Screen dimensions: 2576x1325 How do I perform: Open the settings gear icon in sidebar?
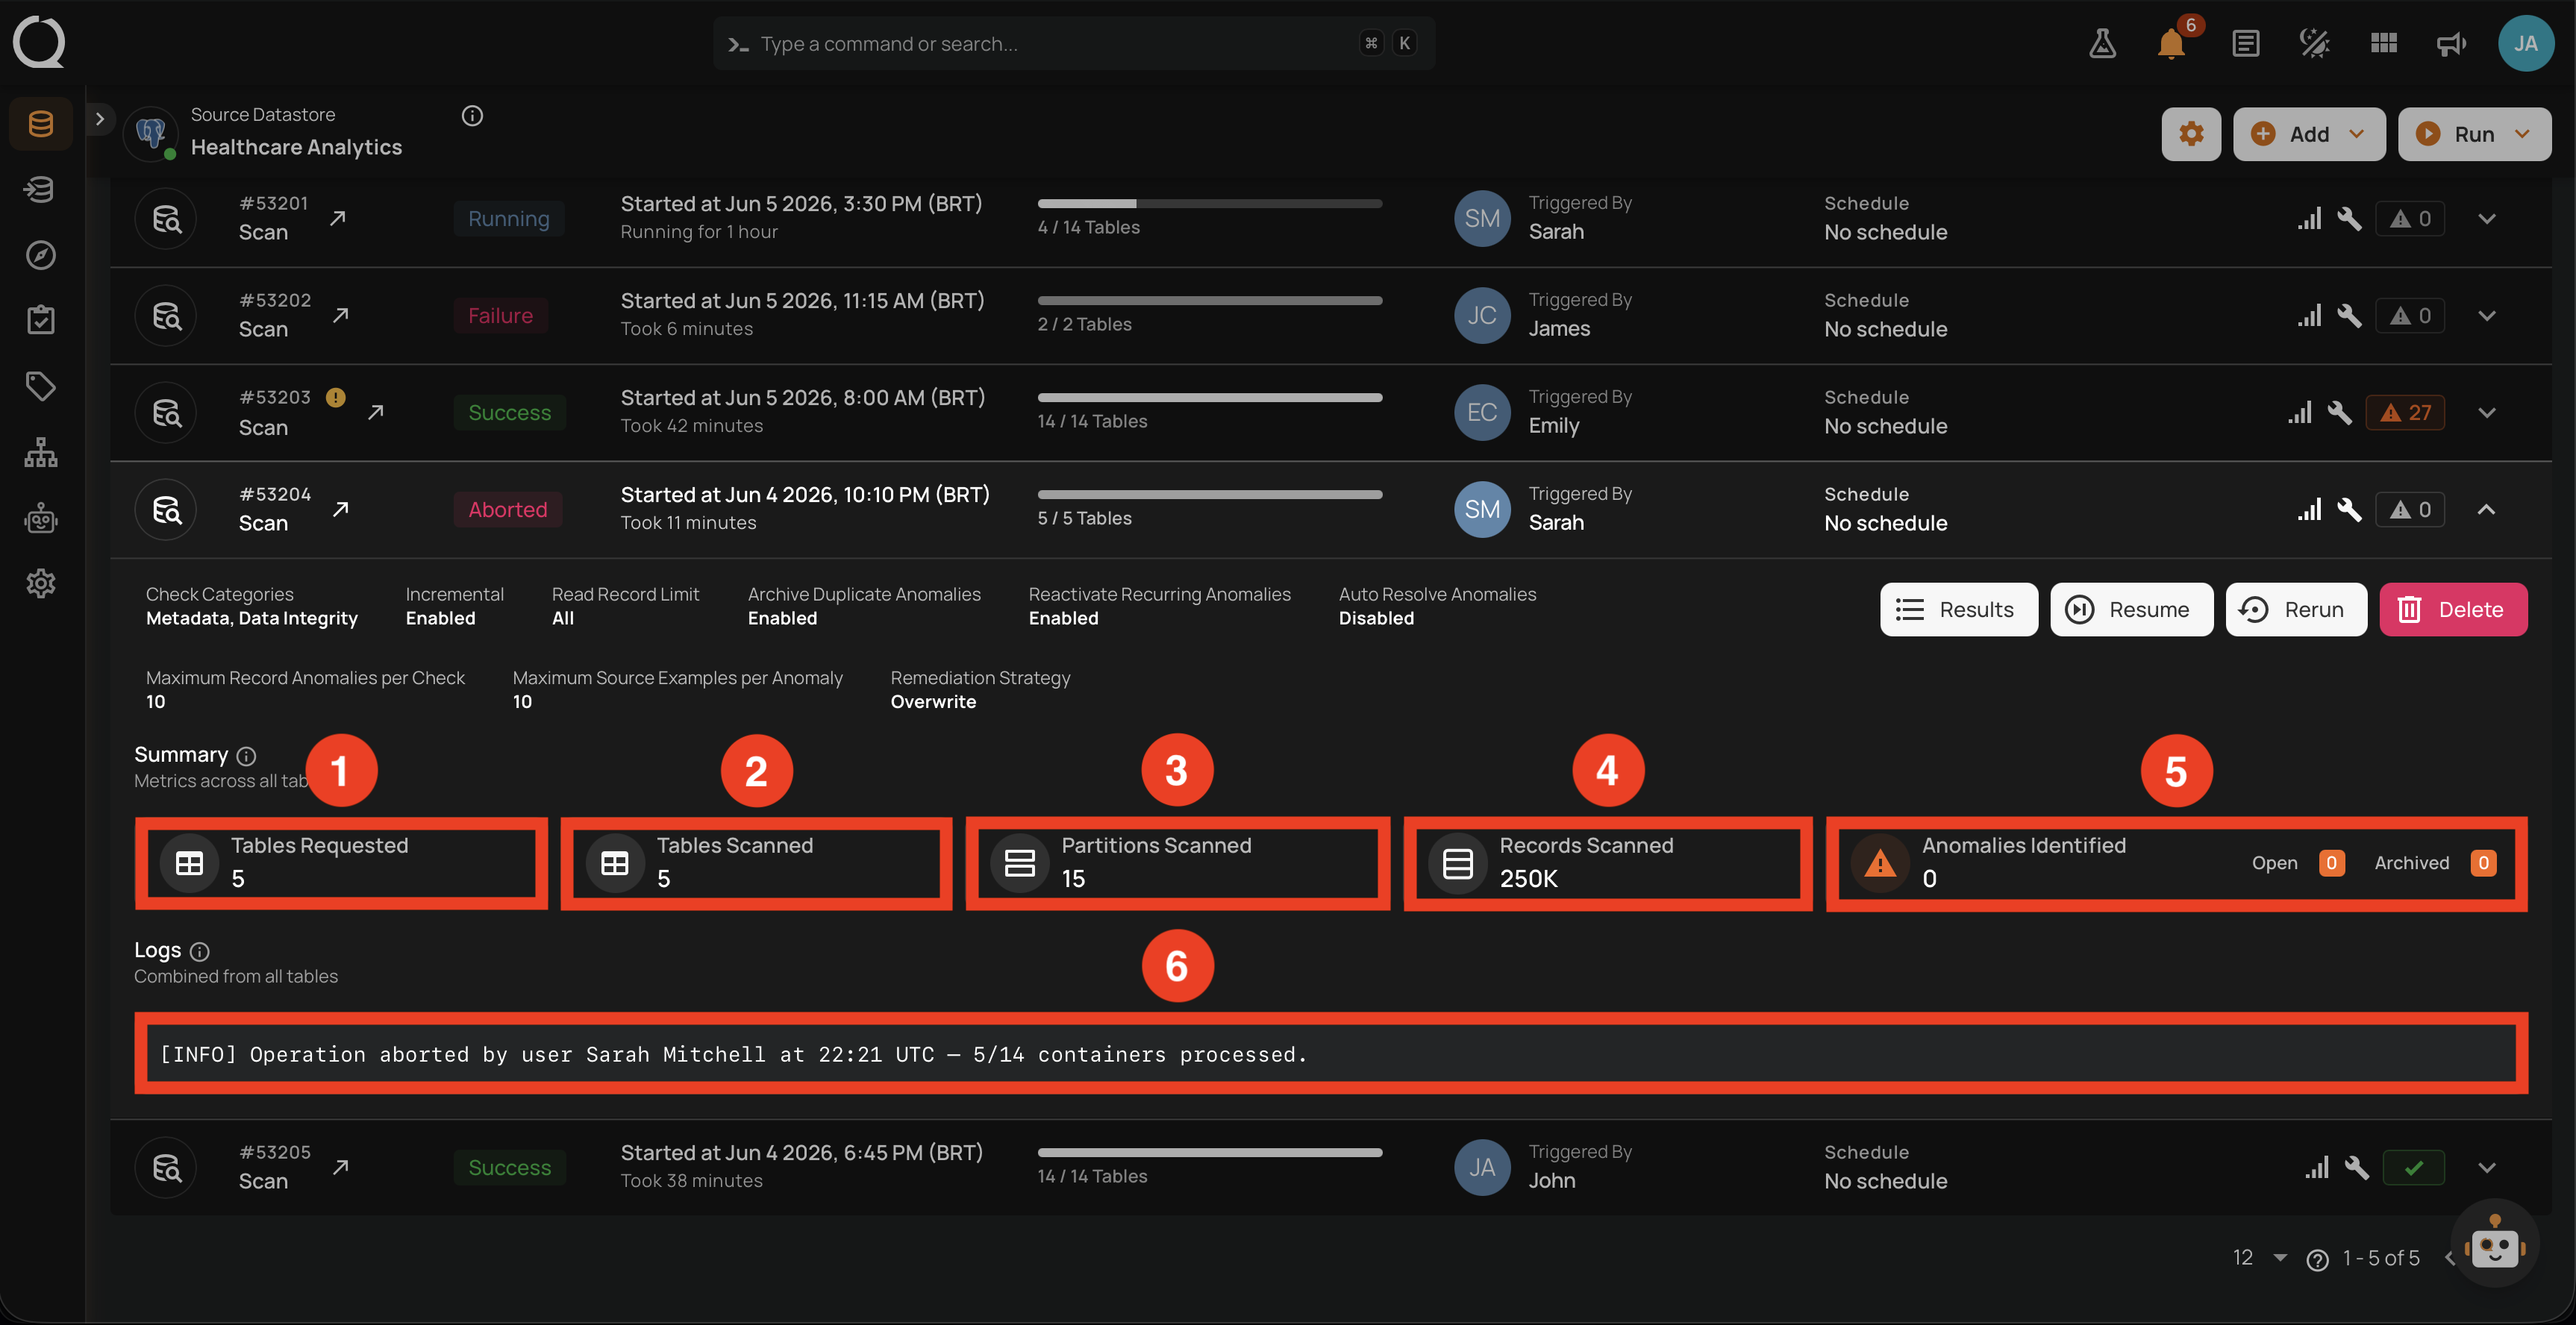tap(41, 583)
